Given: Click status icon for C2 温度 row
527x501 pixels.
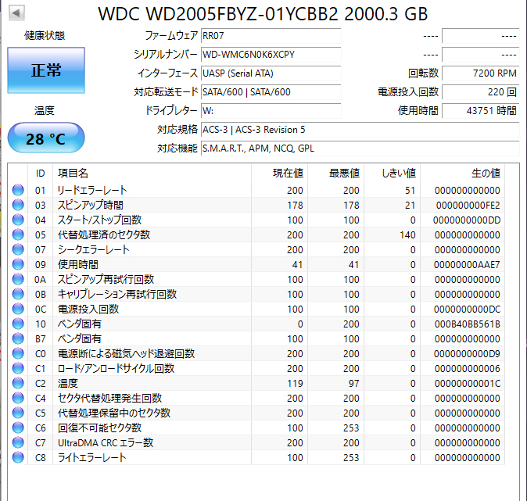Looking at the screenshot, I should [x=18, y=383].
